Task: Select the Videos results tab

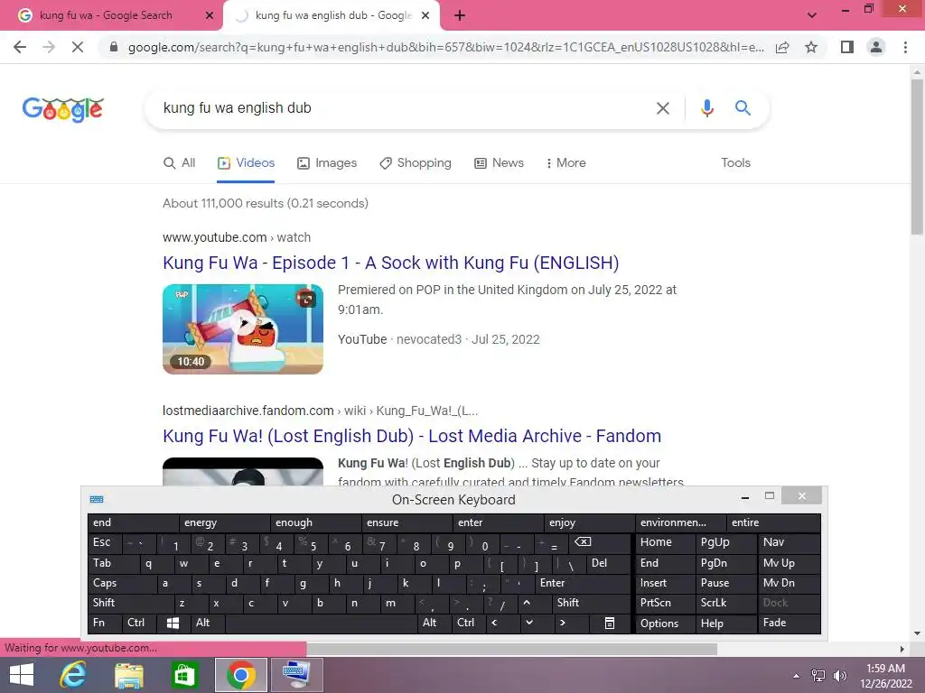Action: point(246,163)
